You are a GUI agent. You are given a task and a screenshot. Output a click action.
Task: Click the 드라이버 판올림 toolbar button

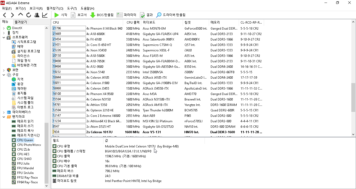[x=171, y=15]
